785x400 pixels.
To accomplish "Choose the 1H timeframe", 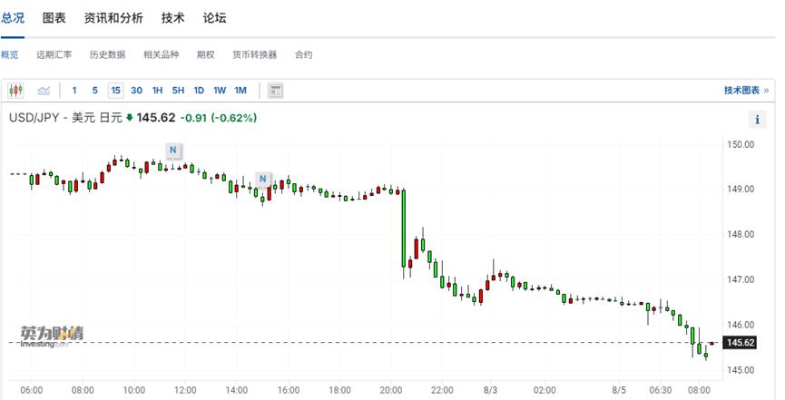I will (x=157, y=90).
